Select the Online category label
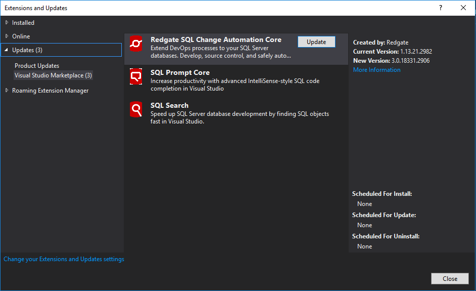 21,36
